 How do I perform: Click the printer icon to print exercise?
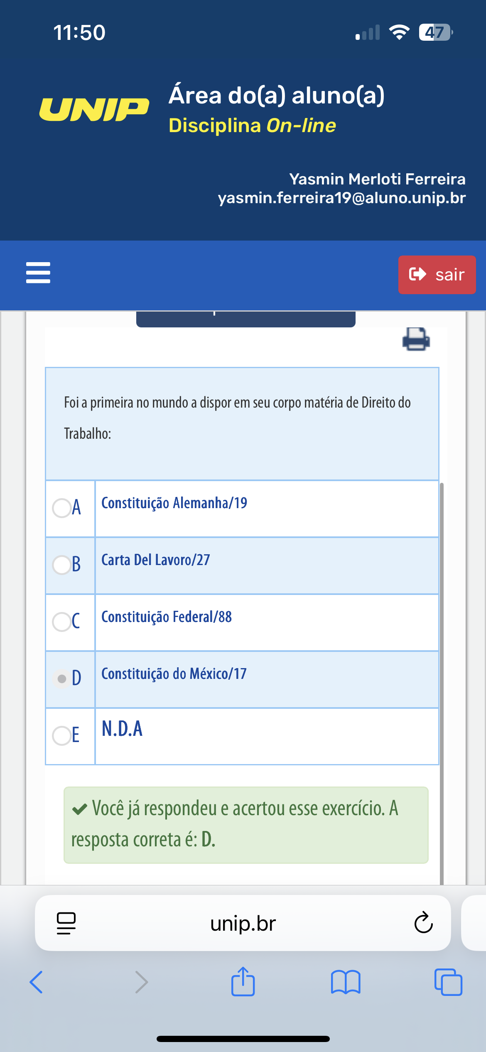point(416,339)
